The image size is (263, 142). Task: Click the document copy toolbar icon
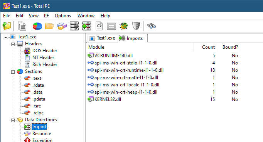pos(22,26)
